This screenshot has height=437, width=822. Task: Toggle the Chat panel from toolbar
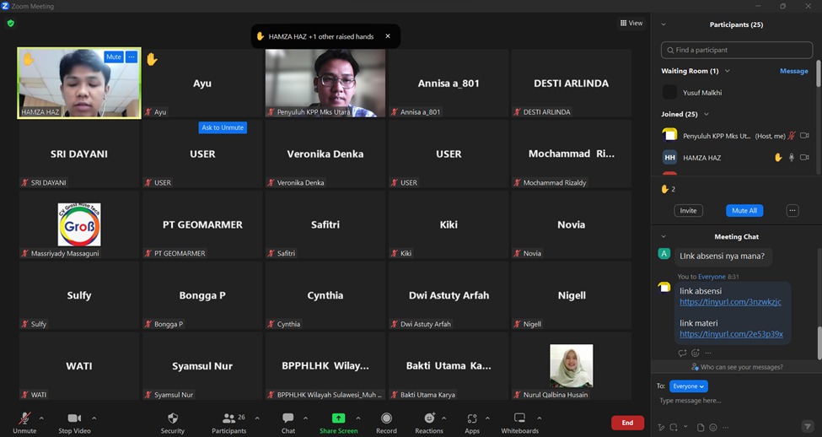click(288, 418)
